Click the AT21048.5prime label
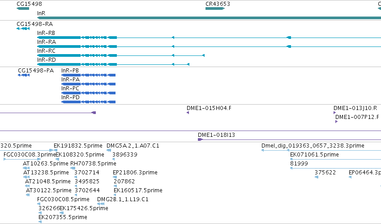Screen dimensions: 381x224 click(48, 182)
